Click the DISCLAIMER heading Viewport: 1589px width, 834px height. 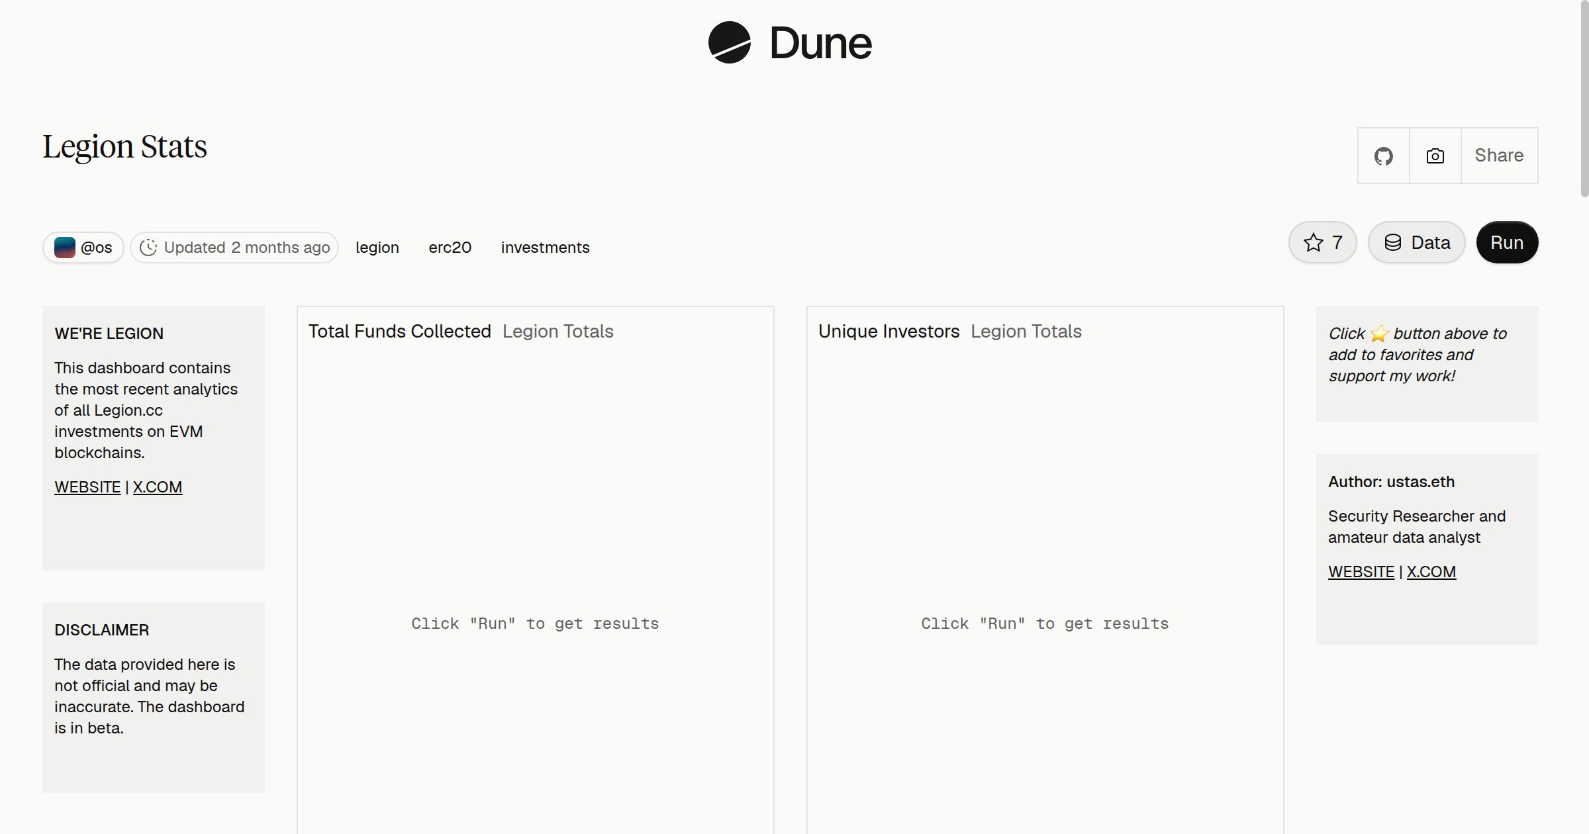(102, 630)
